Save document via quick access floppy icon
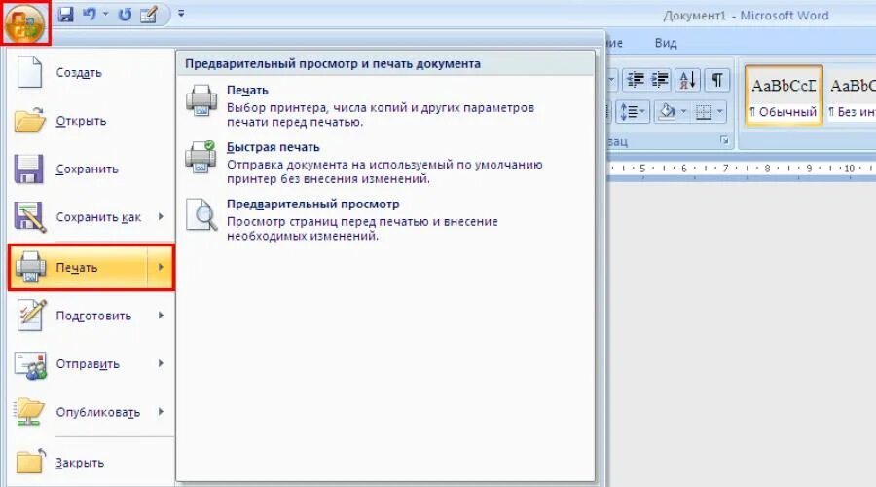This screenshot has width=876, height=487. 66,14
